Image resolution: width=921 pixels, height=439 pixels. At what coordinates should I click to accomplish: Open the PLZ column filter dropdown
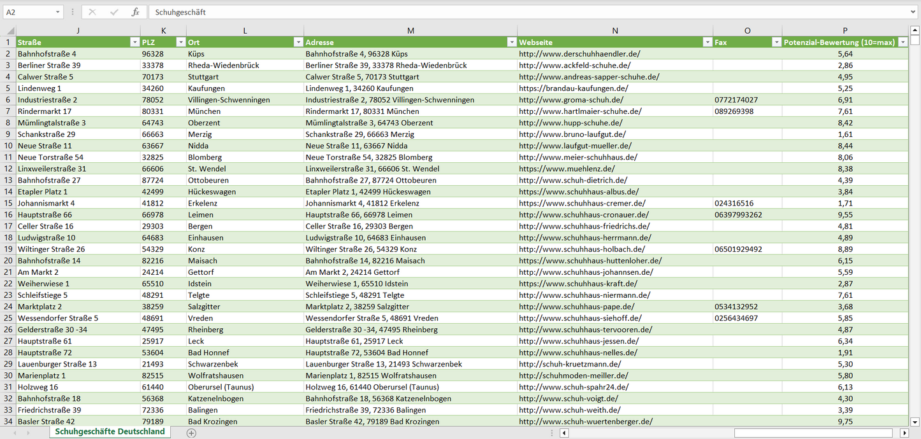[x=180, y=42]
